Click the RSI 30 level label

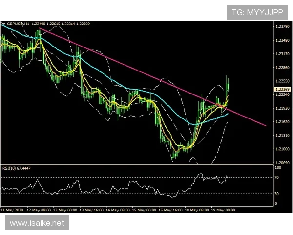point(276,194)
